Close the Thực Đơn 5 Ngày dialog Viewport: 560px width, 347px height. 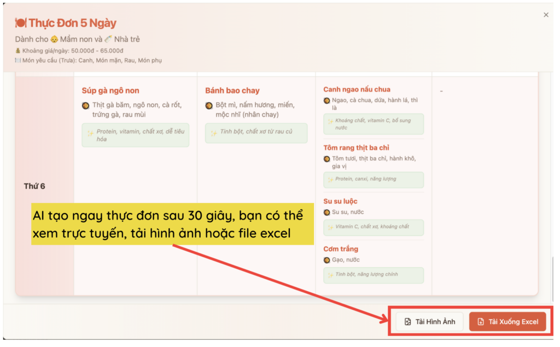(546, 15)
